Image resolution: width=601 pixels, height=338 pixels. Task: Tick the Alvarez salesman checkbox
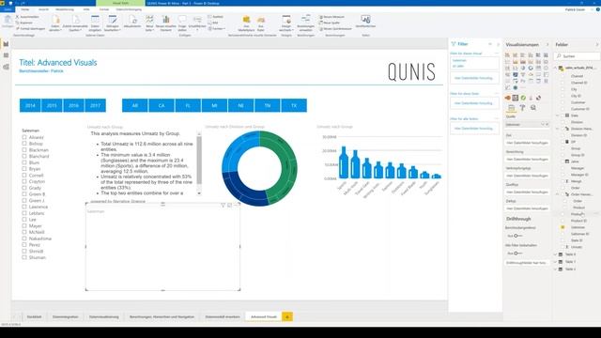[x=24, y=137]
